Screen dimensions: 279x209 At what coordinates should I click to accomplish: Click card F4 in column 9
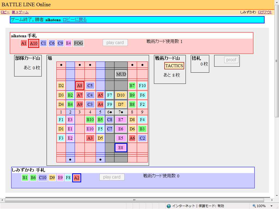tap(142, 120)
